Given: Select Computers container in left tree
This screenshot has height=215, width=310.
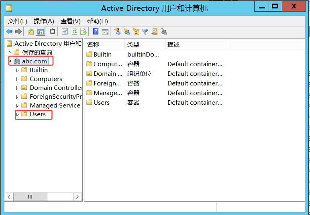Looking at the screenshot, I should pyautogui.click(x=46, y=79).
